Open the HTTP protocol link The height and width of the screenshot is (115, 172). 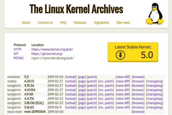[17, 49]
